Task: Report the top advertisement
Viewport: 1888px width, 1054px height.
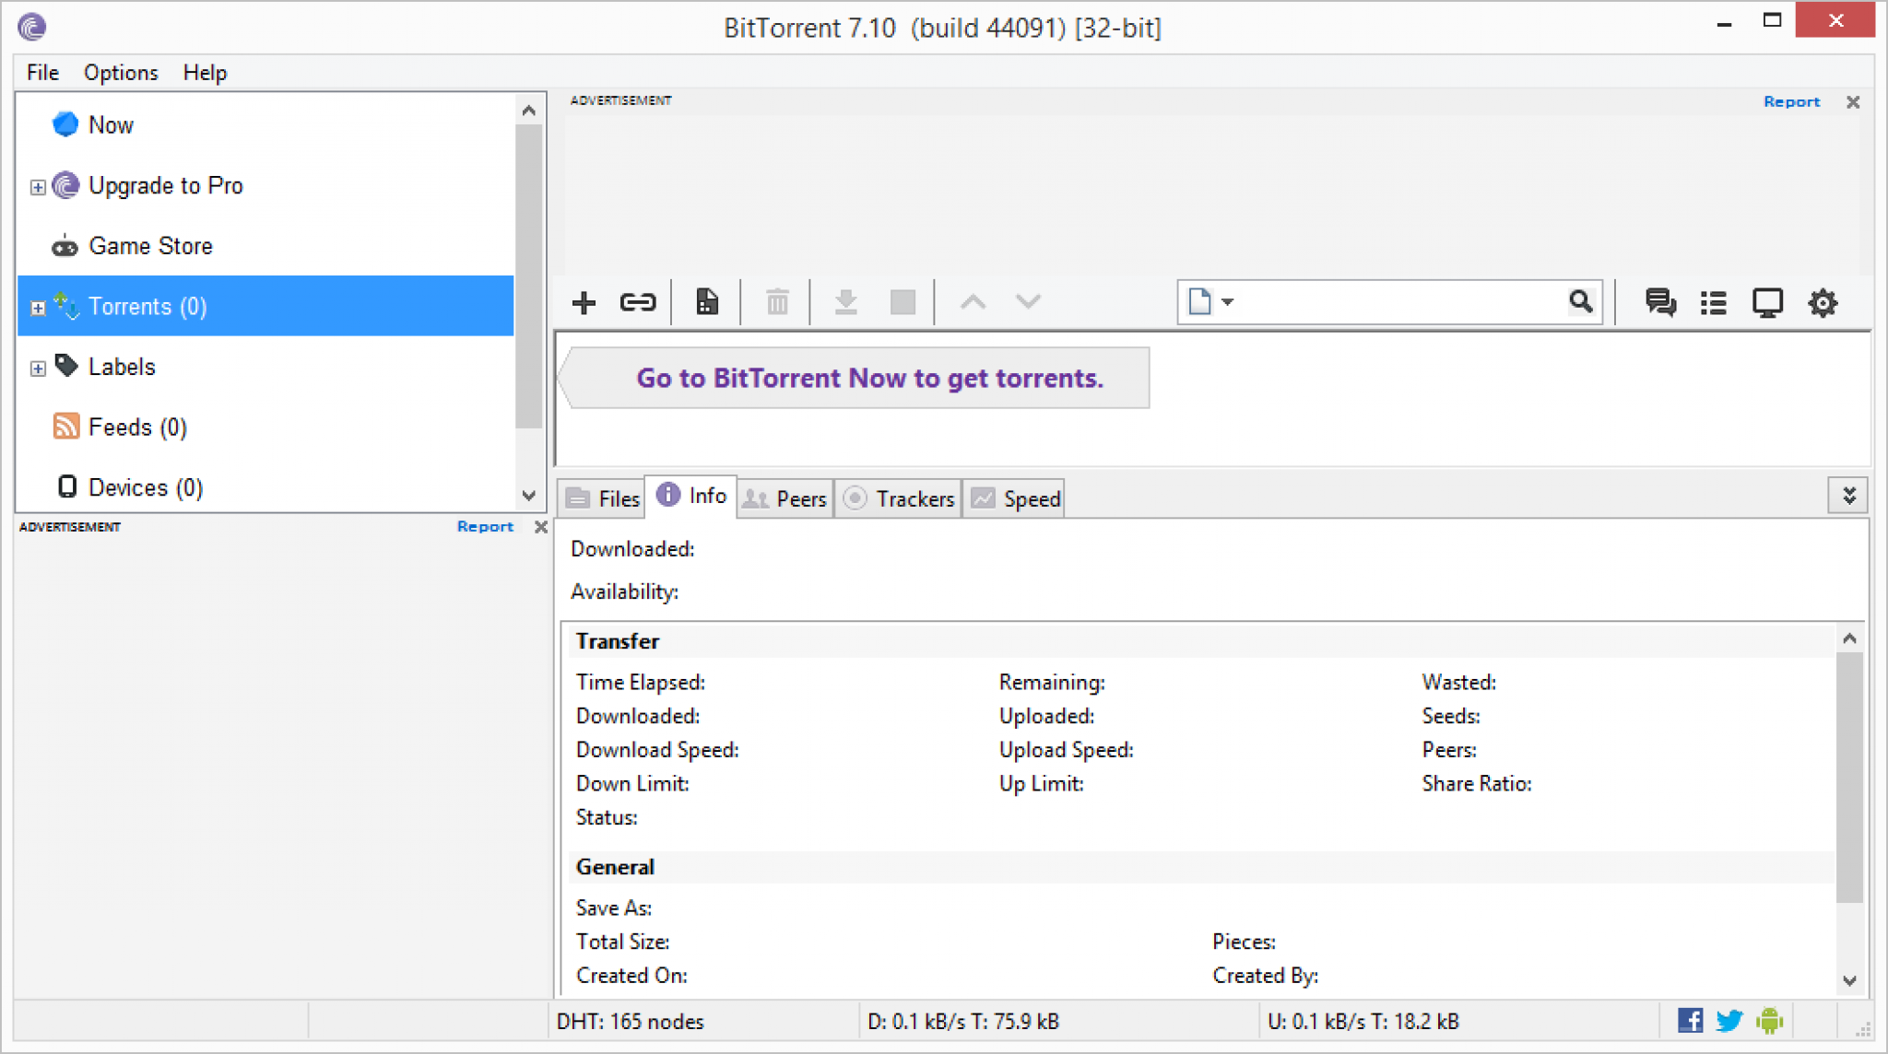Action: coord(1789,101)
